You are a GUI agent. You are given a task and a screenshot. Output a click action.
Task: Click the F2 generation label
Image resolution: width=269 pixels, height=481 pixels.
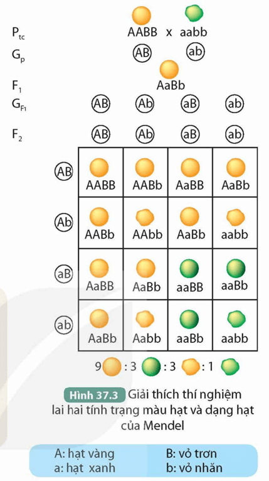(18, 135)
